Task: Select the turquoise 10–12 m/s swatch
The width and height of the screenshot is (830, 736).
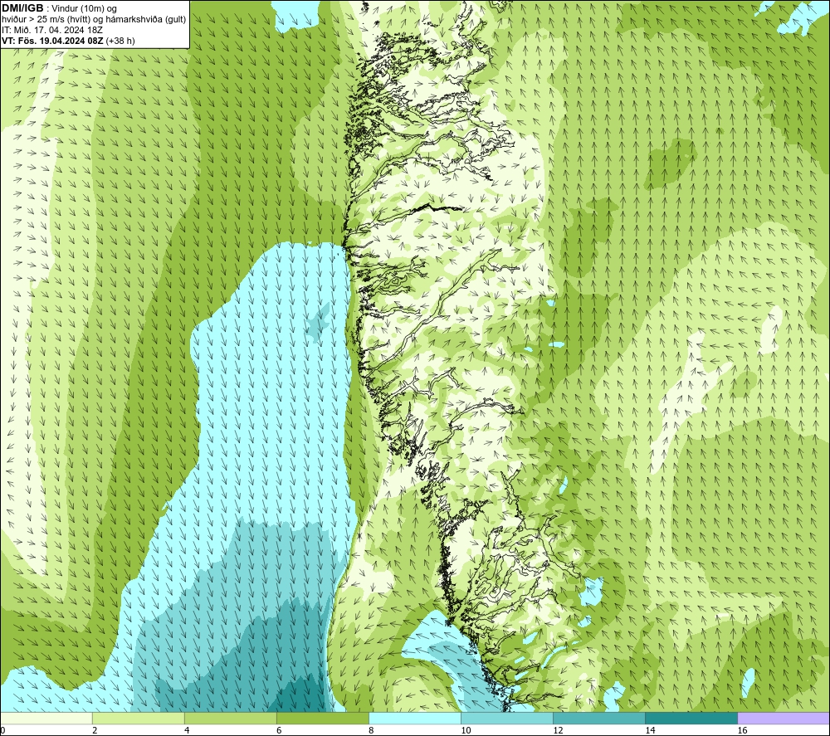Action: pyautogui.click(x=506, y=718)
